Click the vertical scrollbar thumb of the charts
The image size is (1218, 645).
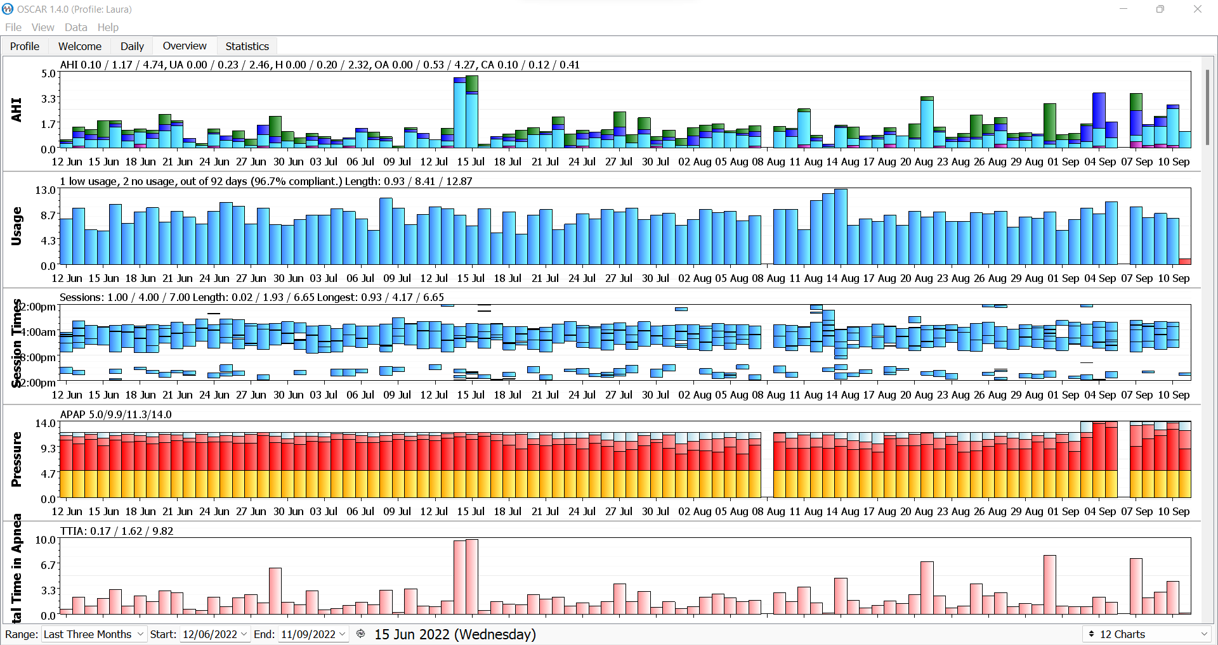tap(1207, 106)
